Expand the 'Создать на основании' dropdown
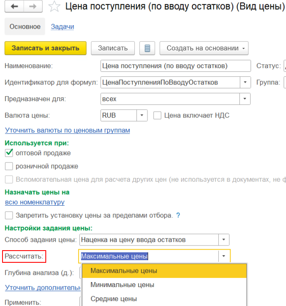The height and width of the screenshot is (306, 286). [204, 48]
